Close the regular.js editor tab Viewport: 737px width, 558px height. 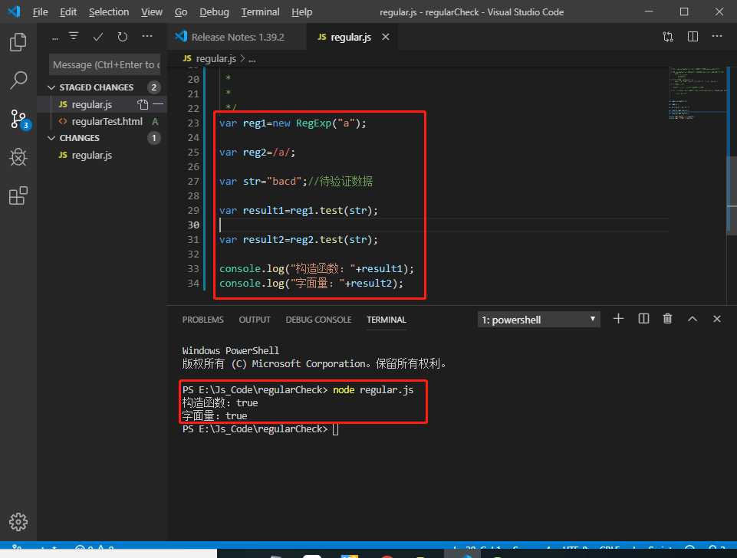(x=386, y=37)
